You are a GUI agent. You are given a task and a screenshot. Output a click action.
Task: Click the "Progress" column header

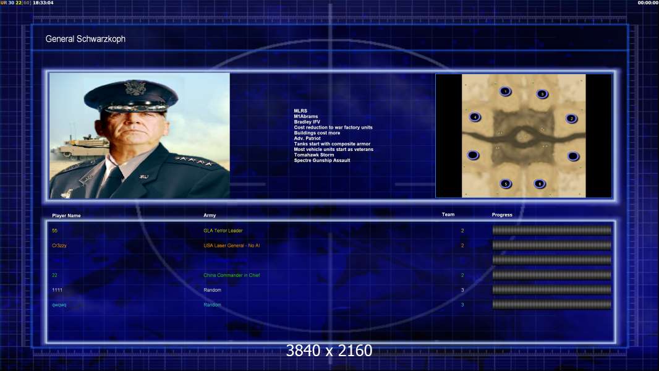tap(502, 215)
